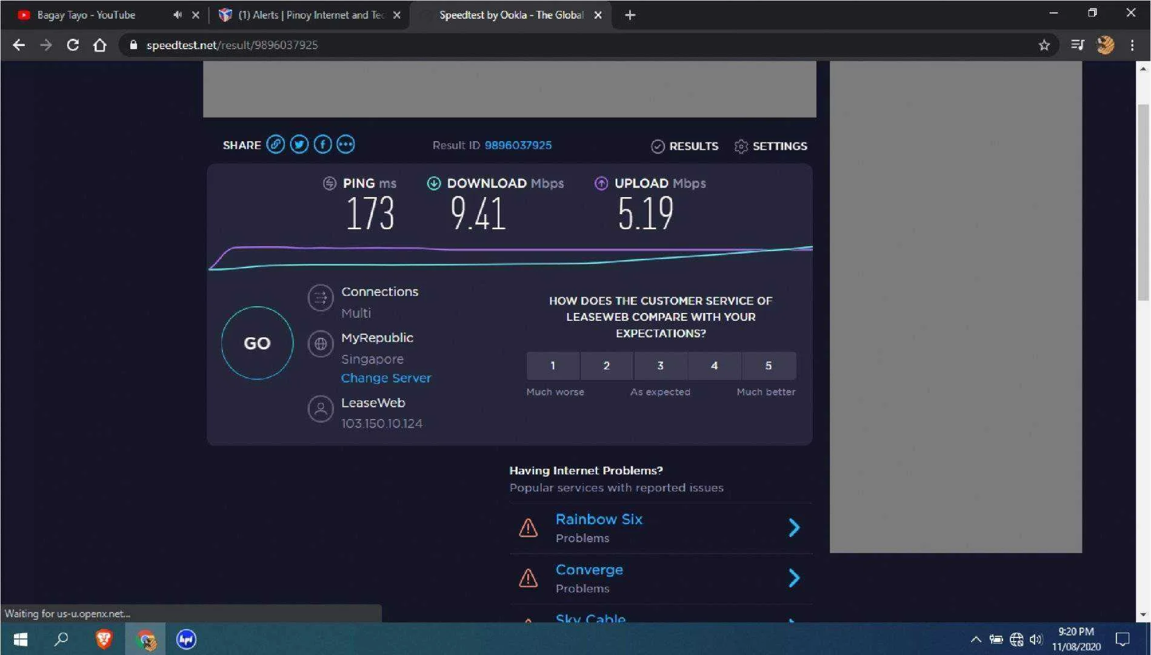This screenshot has width=1151, height=655.
Task: Open the notification action center
Action: click(x=1123, y=639)
